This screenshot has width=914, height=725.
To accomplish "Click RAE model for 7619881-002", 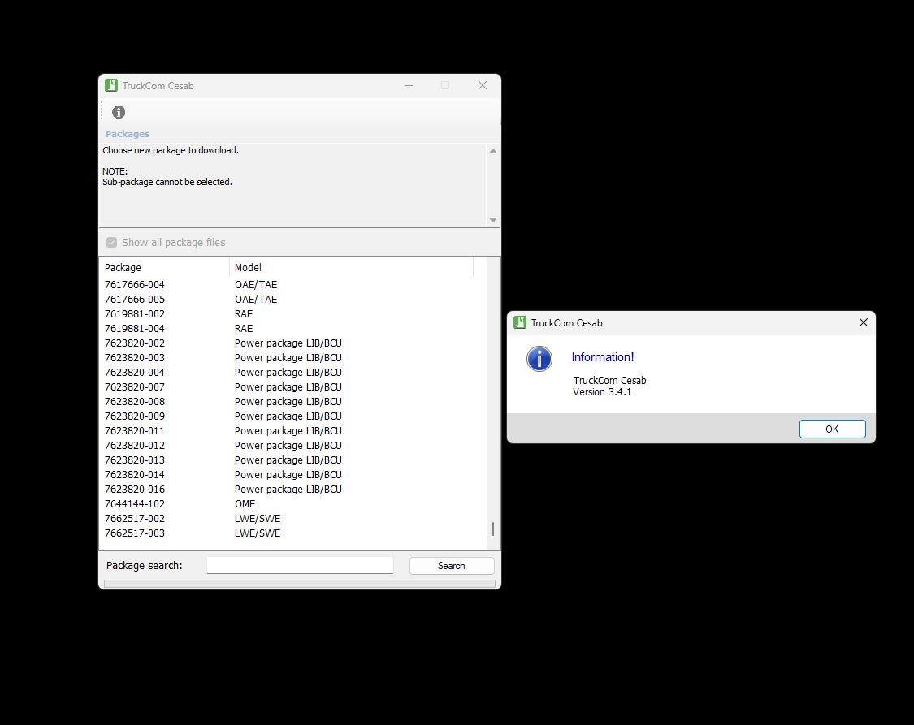I will [244, 314].
